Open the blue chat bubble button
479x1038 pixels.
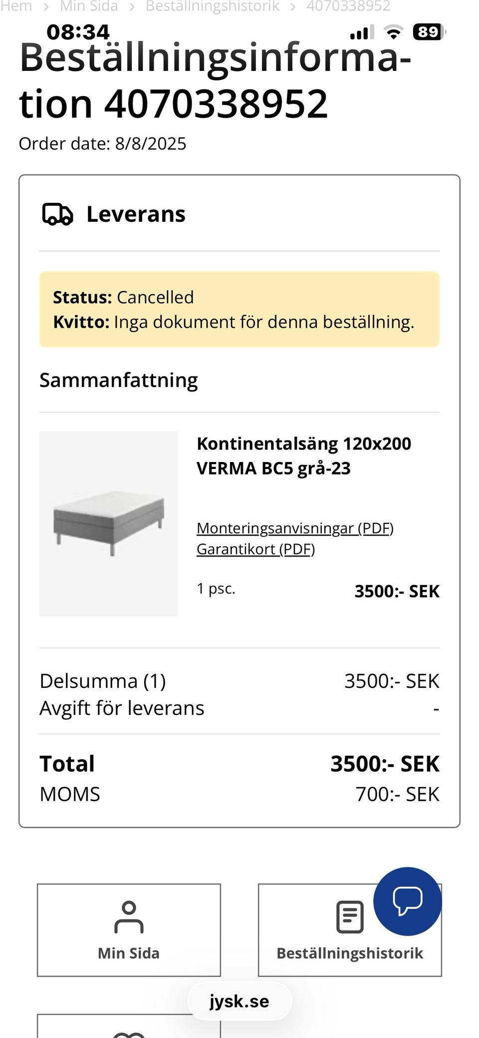pos(408,901)
